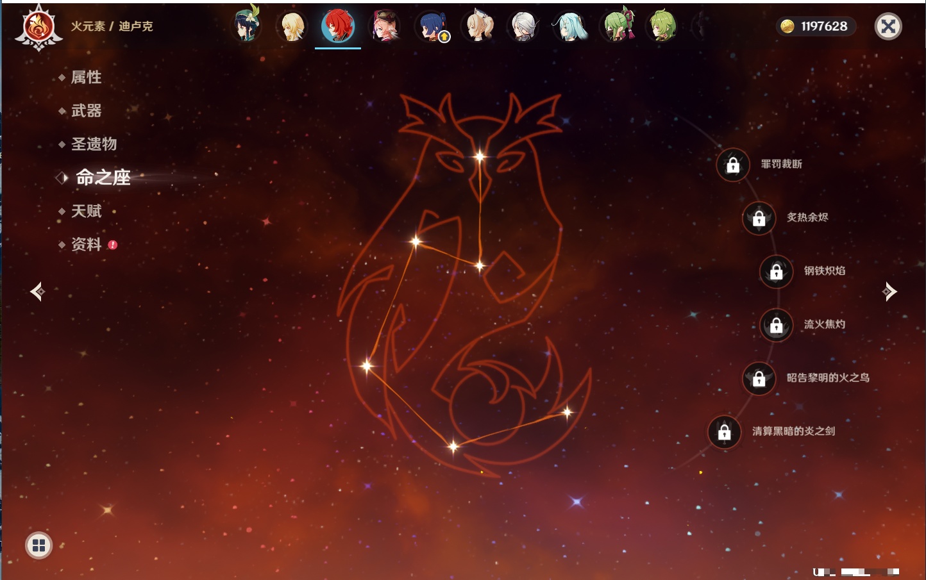Open the 天赋 talents tab
926x580 pixels.
pyautogui.click(x=86, y=211)
